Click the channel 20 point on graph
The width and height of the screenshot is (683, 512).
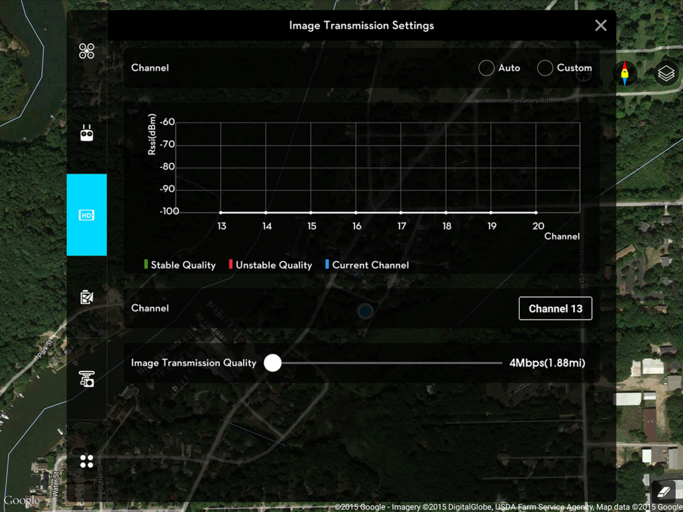click(x=536, y=213)
